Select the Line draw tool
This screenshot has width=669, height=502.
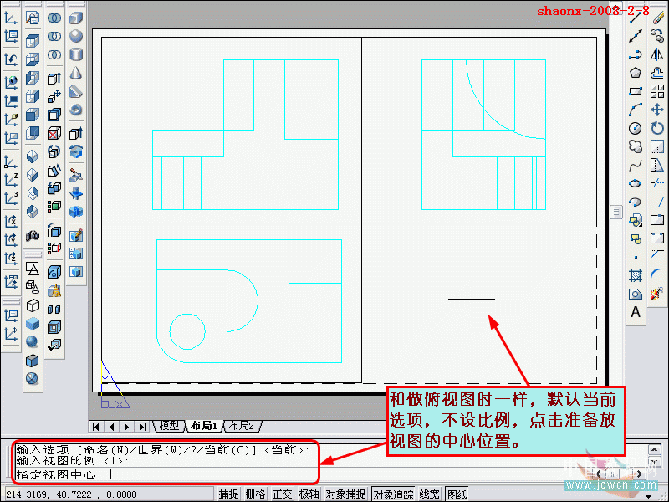[636, 18]
